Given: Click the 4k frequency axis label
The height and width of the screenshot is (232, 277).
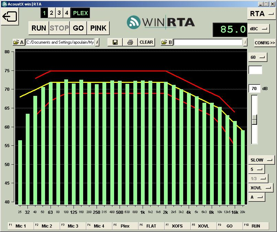Looking at the screenshot, I should tap(188, 212).
